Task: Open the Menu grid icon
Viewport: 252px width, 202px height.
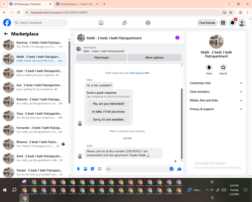Action: [x=223, y=23]
